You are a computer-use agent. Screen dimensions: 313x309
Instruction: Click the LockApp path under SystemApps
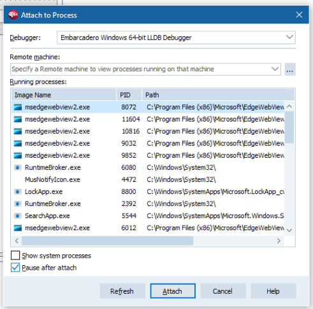point(215,192)
